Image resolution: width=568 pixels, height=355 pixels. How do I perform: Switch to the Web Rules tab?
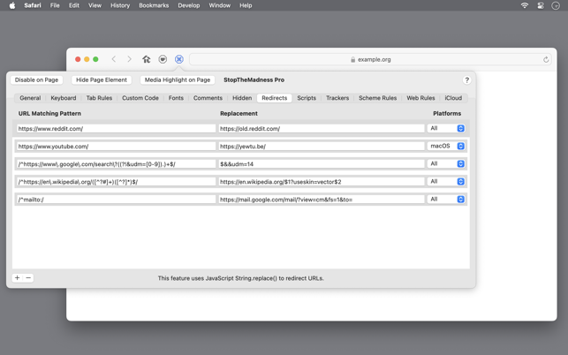coord(420,98)
